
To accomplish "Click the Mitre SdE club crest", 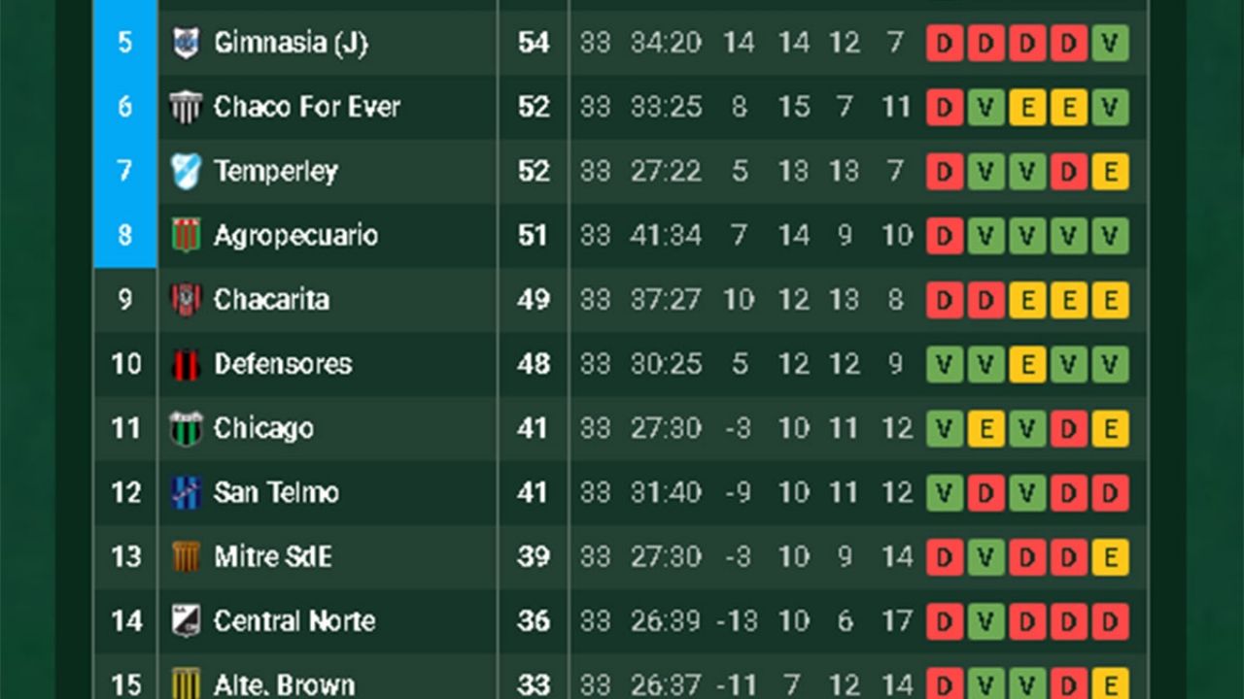I will click(x=185, y=556).
